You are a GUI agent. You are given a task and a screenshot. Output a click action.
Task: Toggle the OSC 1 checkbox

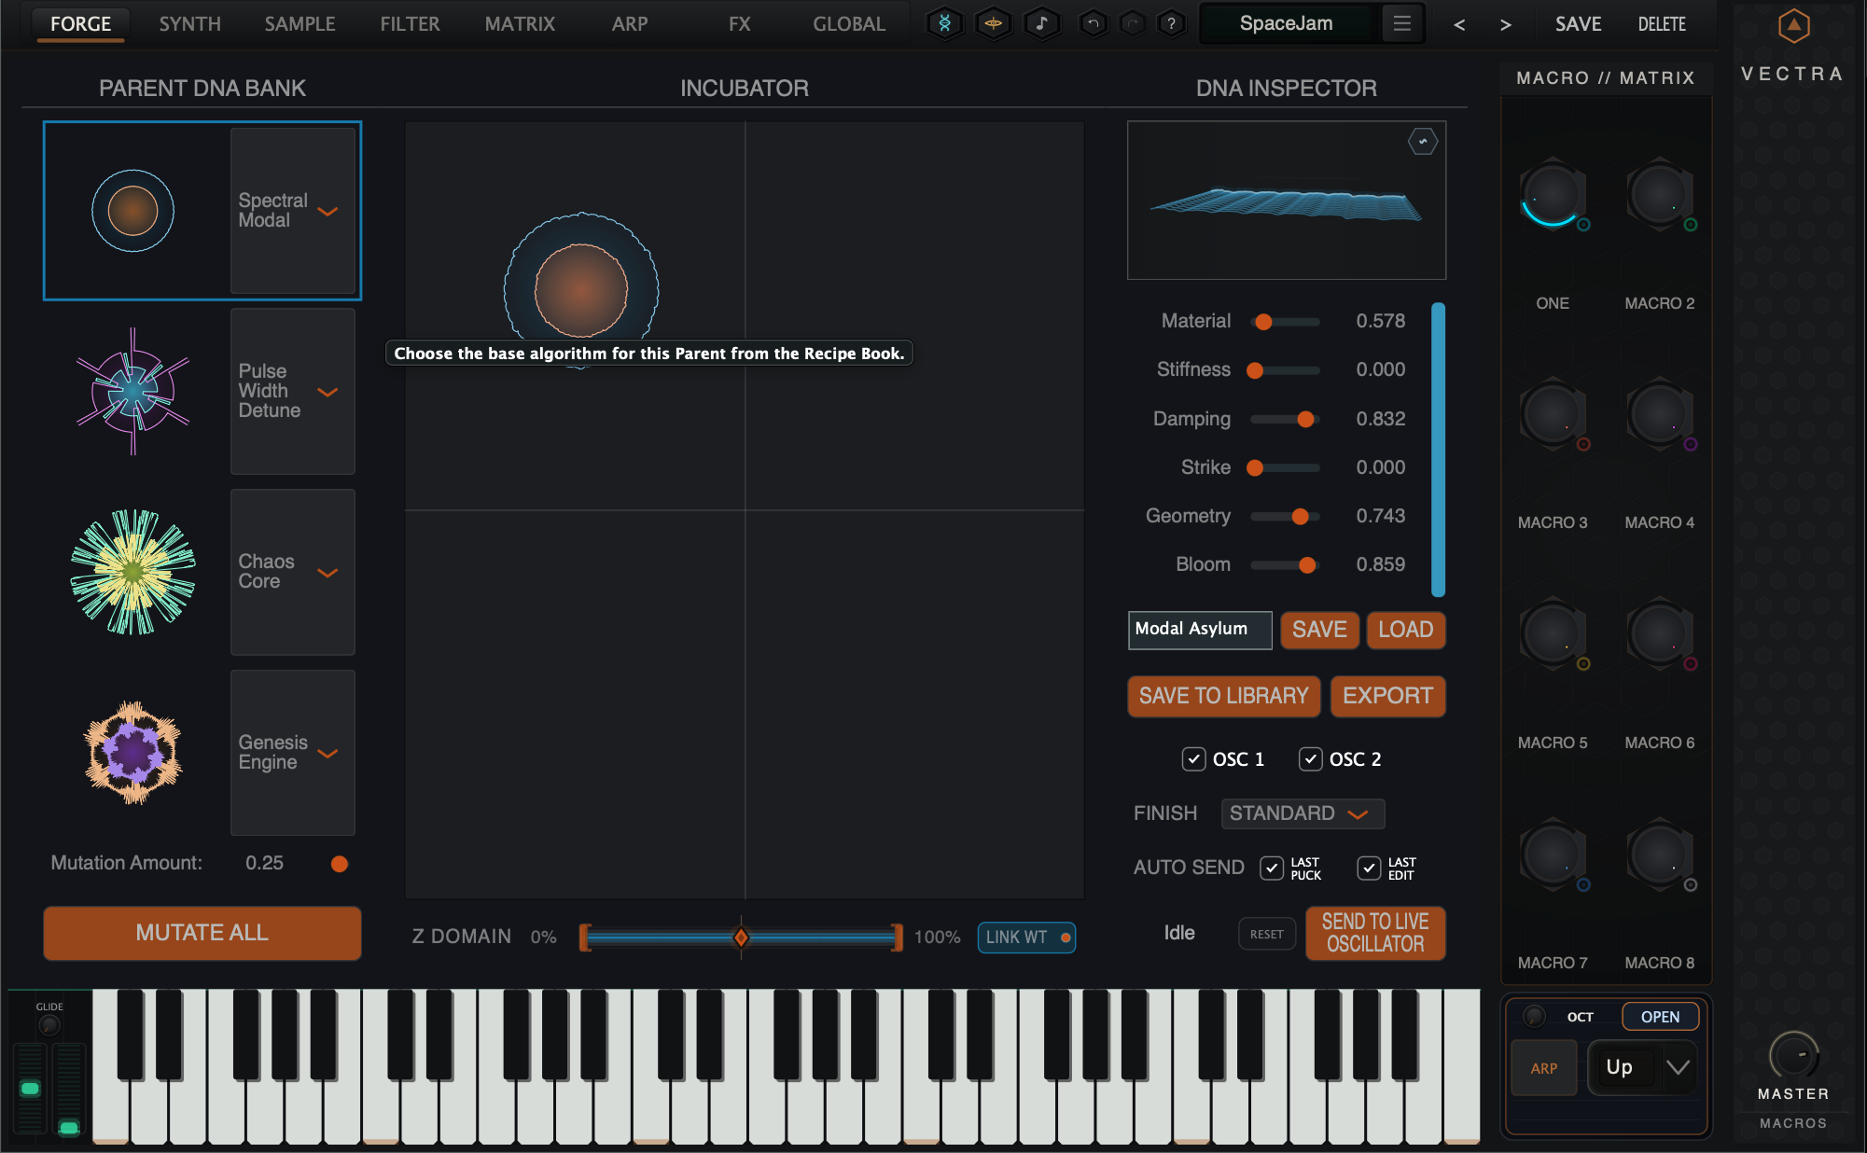tap(1193, 759)
